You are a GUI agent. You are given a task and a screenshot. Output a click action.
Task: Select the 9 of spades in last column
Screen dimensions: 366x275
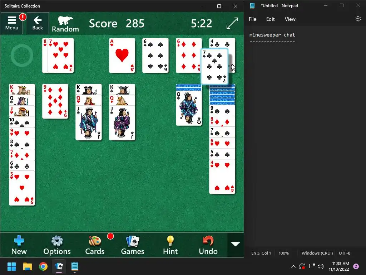click(222, 110)
